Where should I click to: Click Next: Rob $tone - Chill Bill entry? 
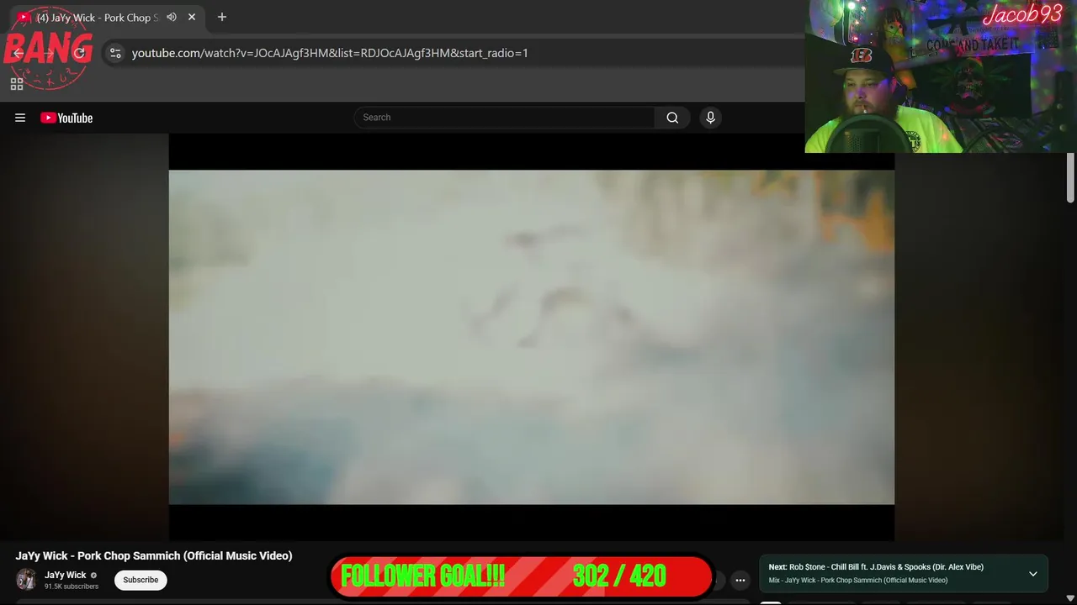coord(876,567)
